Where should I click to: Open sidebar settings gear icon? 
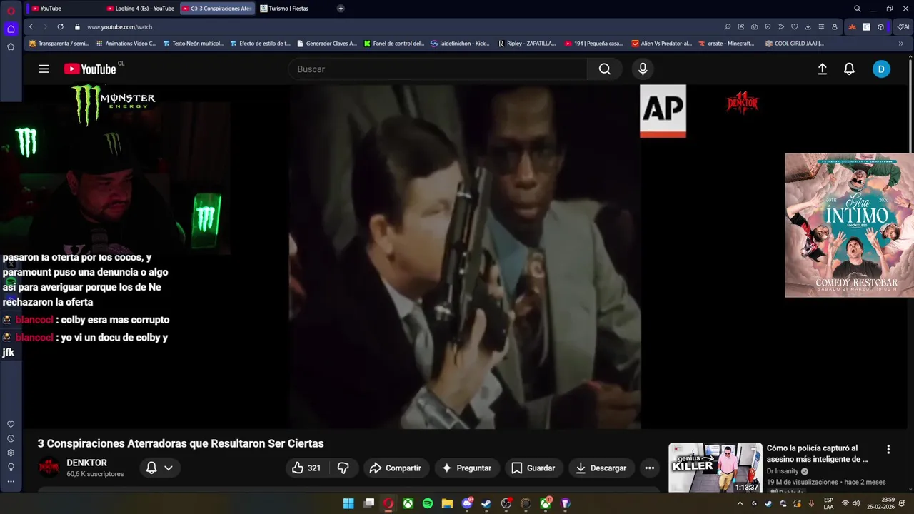[x=11, y=453]
